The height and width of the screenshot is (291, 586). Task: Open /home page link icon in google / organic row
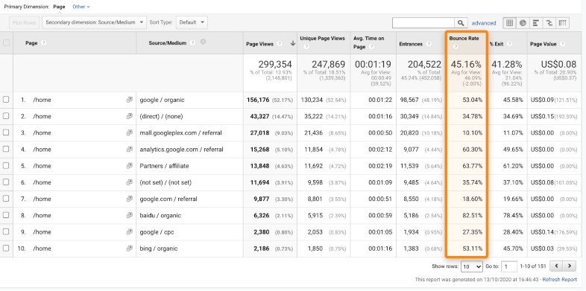[x=129, y=100]
